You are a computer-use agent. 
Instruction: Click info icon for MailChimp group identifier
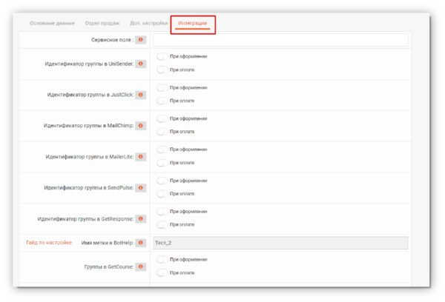[x=140, y=126]
